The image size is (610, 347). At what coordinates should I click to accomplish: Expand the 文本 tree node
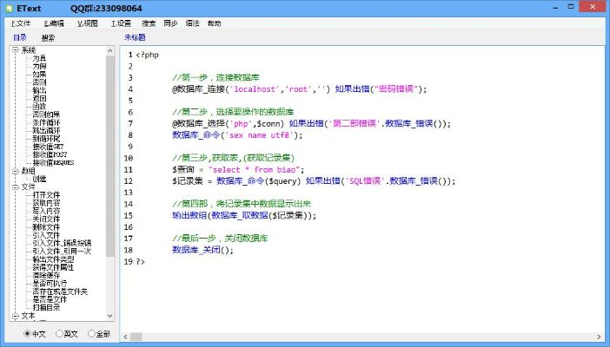pos(16,316)
